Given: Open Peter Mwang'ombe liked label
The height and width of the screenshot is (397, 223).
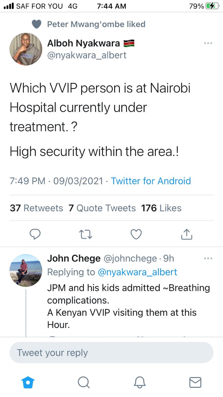Looking at the screenshot, I should tap(96, 24).
